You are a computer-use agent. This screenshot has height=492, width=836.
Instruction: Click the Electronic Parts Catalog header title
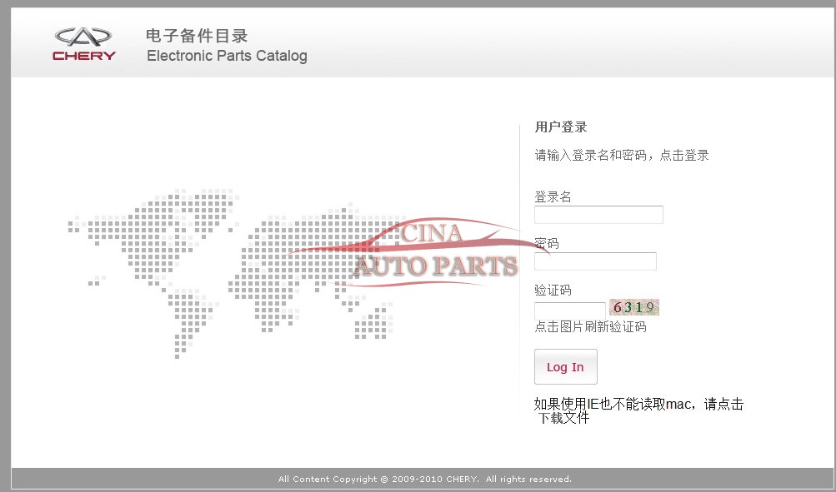tap(227, 56)
